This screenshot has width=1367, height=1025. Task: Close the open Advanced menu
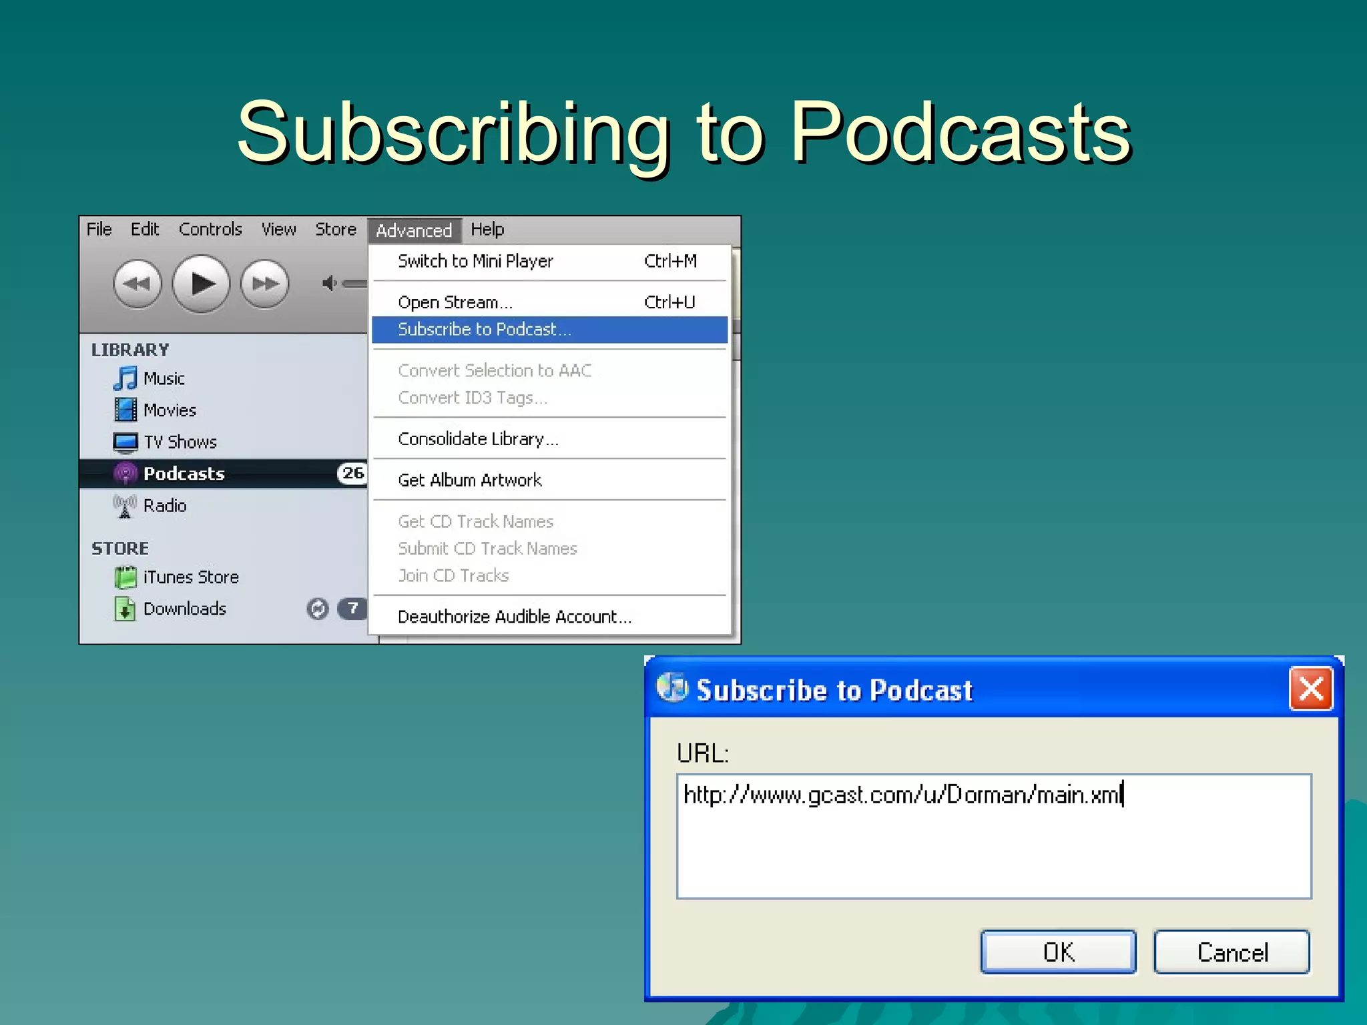point(414,230)
